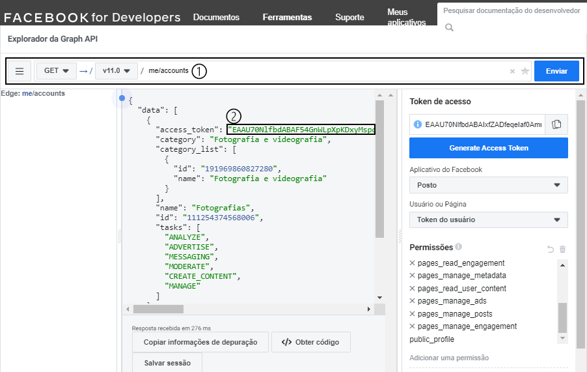Viewport: 587px width, 372px height.
Task: Click the search magnifier icon
Action: (449, 27)
